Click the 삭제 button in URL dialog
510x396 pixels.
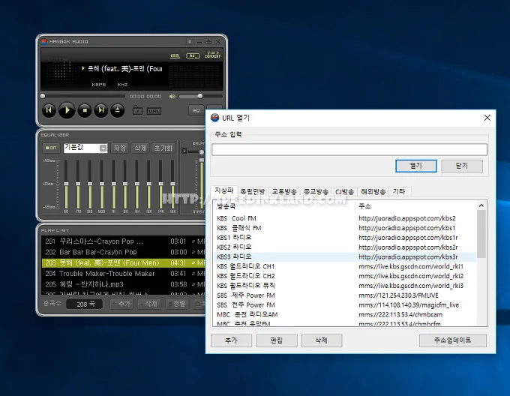321,340
